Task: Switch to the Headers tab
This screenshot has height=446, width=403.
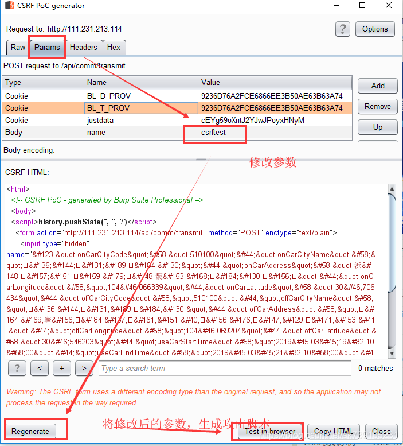Action: click(84, 47)
